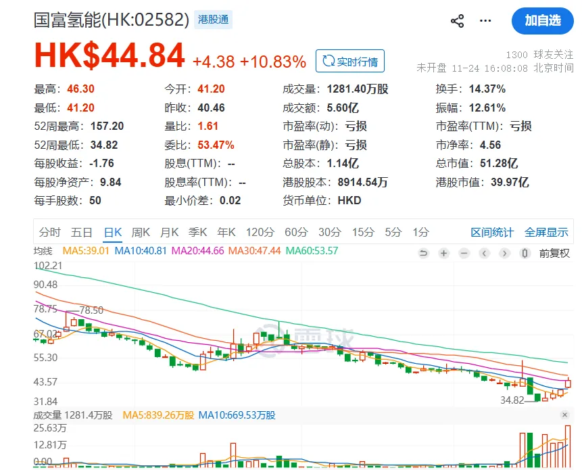This screenshot has width=582, height=470.
Task: Select the 月K tab
Action: point(169,233)
